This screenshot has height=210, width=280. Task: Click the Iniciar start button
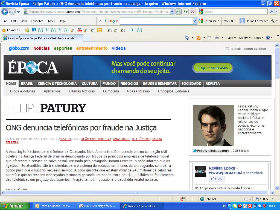click(15, 206)
